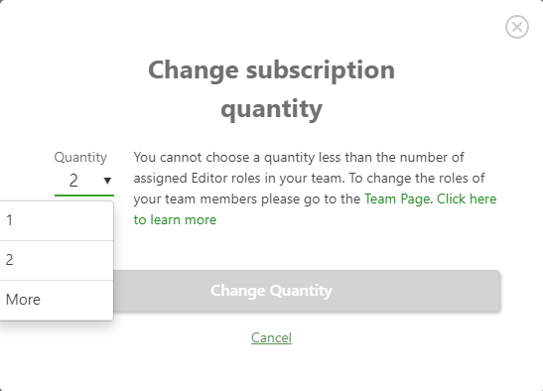
Task: Click the 'your team members please' text line
Action: (x=246, y=199)
